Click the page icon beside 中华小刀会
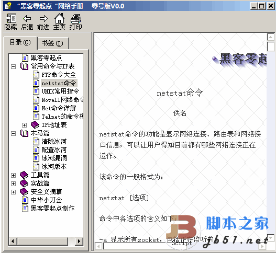Image resolution: width=276 pixels, height=253 pixels. [x=25, y=200]
